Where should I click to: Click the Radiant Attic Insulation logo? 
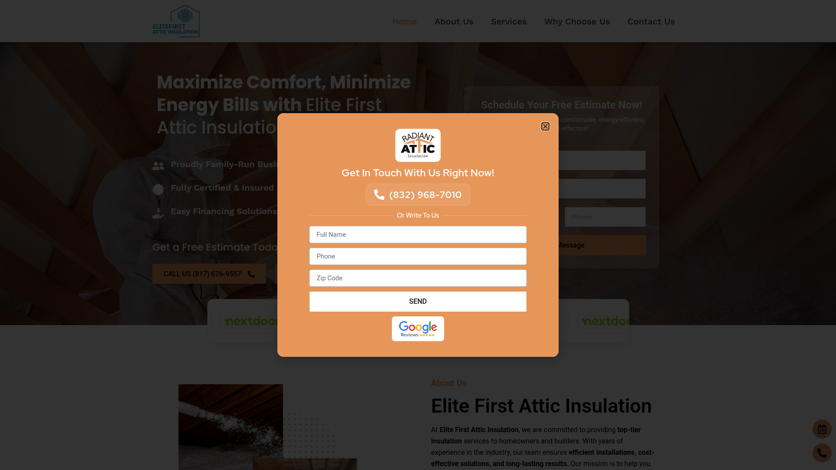tap(418, 145)
